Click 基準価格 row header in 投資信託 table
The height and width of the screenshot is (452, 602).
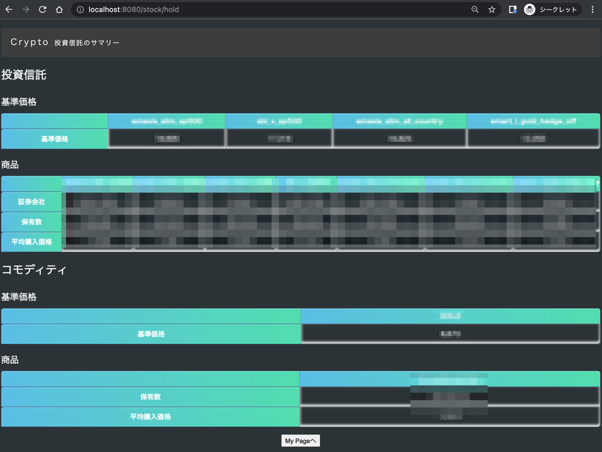coord(55,139)
